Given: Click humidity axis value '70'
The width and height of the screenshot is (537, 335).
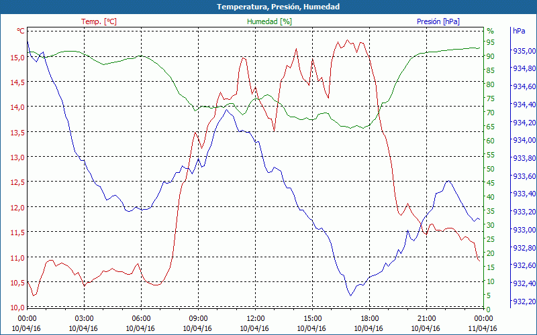Looking at the screenshot, I should [491, 113].
